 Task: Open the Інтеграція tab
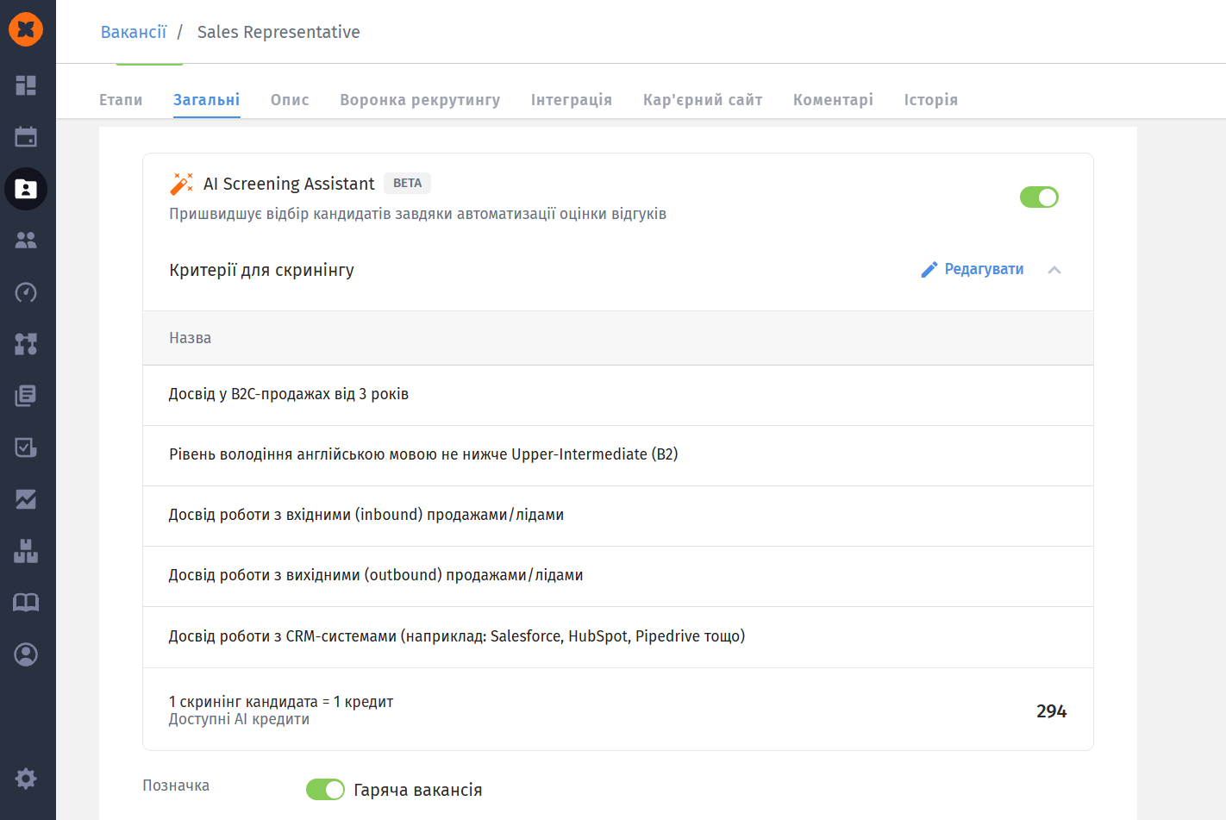(x=571, y=100)
